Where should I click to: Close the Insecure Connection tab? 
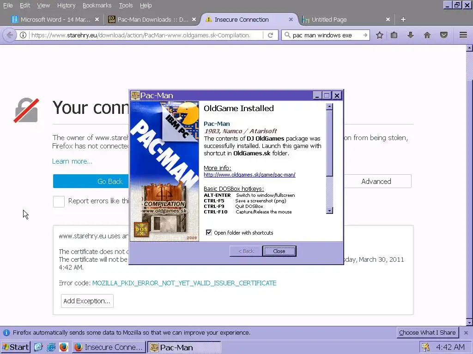291,19
